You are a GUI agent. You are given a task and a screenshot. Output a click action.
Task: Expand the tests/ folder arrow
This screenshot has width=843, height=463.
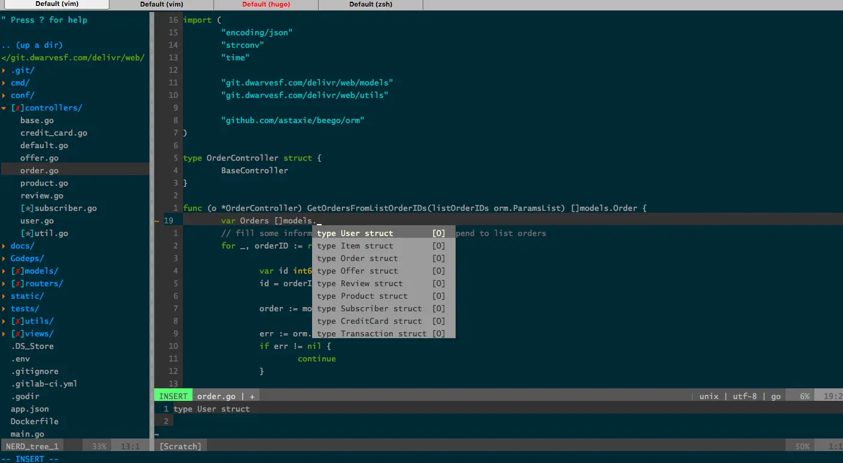(x=4, y=309)
